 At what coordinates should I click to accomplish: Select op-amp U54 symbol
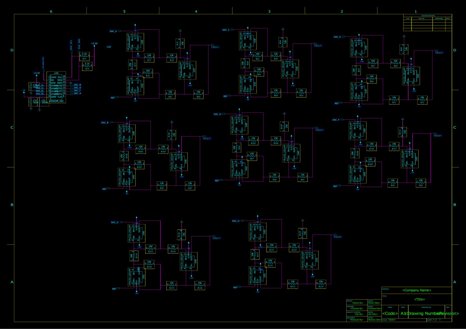189,261
